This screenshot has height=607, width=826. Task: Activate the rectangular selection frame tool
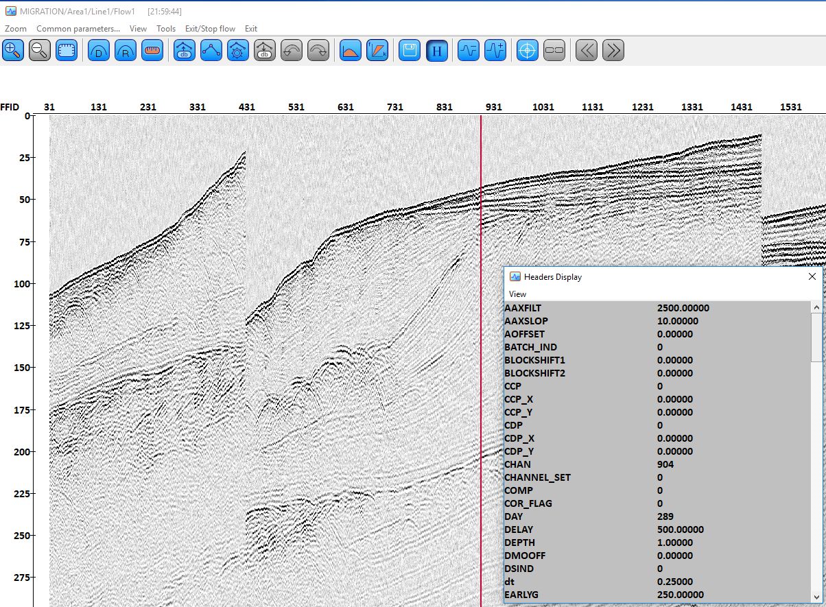click(67, 51)
